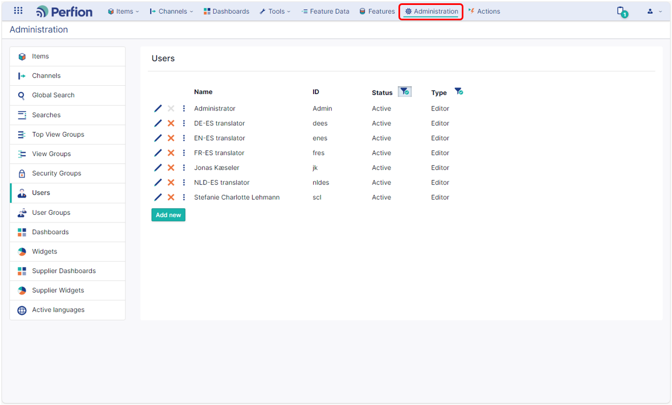Open more options for DE-ES translator
This screenshot has width=672, height=405.
coord(184,124)
